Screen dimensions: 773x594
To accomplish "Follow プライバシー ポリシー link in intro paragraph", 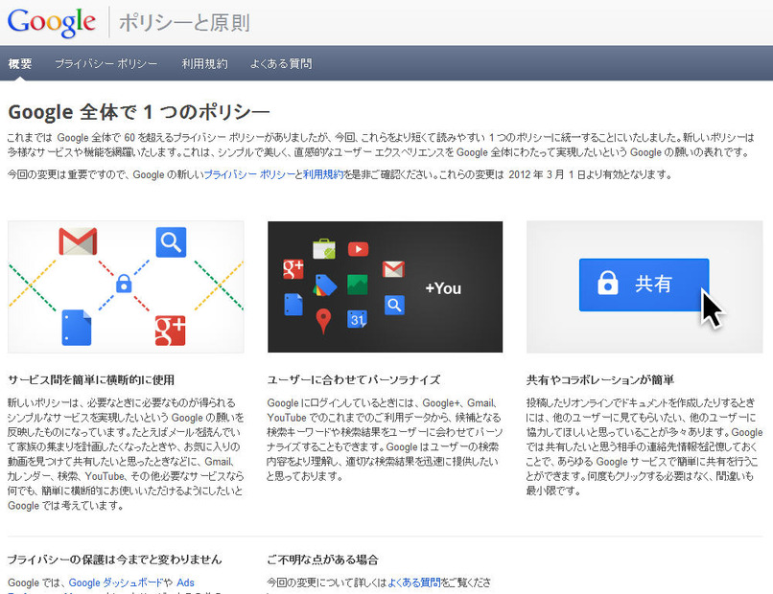I will pos(249,174).
